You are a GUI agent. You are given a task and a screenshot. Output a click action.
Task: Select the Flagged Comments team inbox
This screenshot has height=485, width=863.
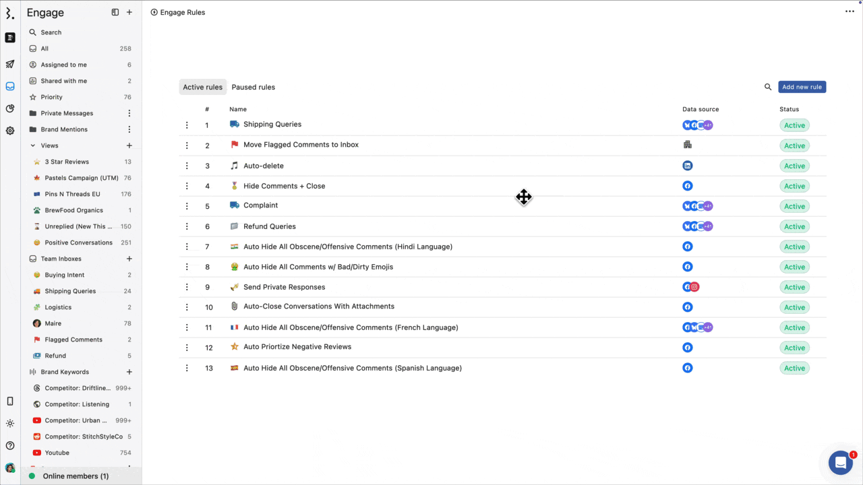pos(73,339)
